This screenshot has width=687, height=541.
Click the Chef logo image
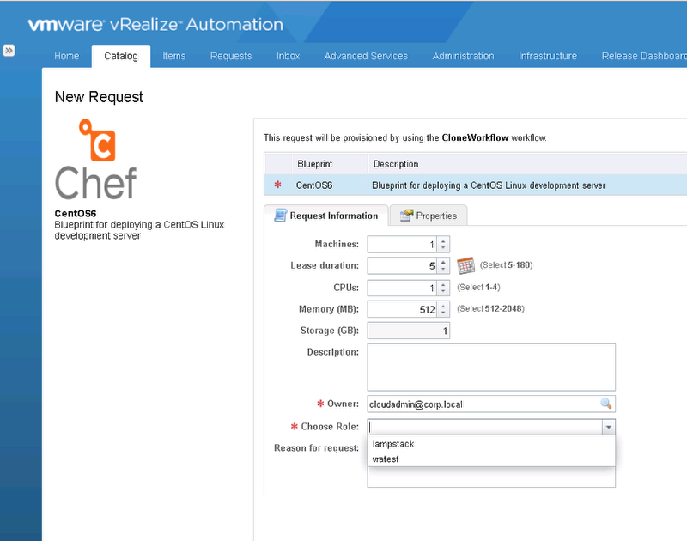pyautogui.click(x=95, y=160)
